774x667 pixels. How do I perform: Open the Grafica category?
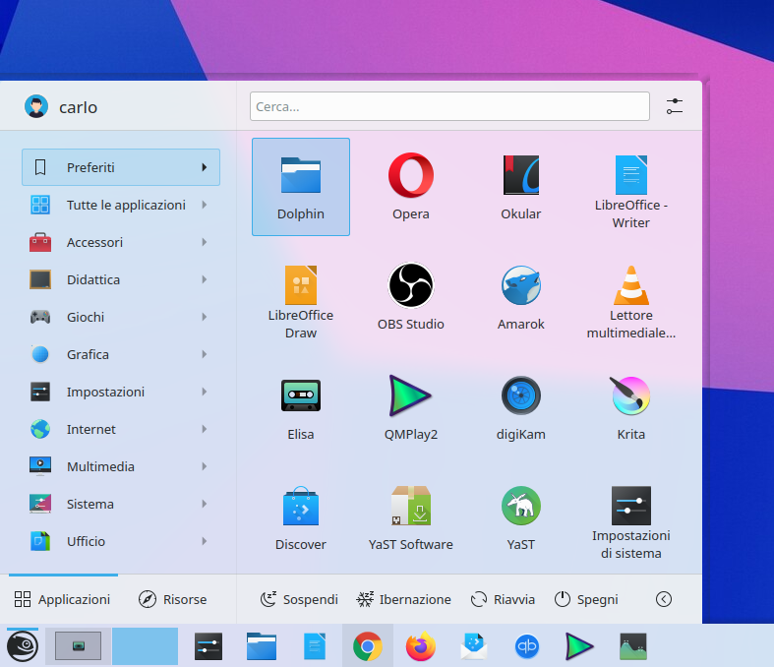coord(121,354)
